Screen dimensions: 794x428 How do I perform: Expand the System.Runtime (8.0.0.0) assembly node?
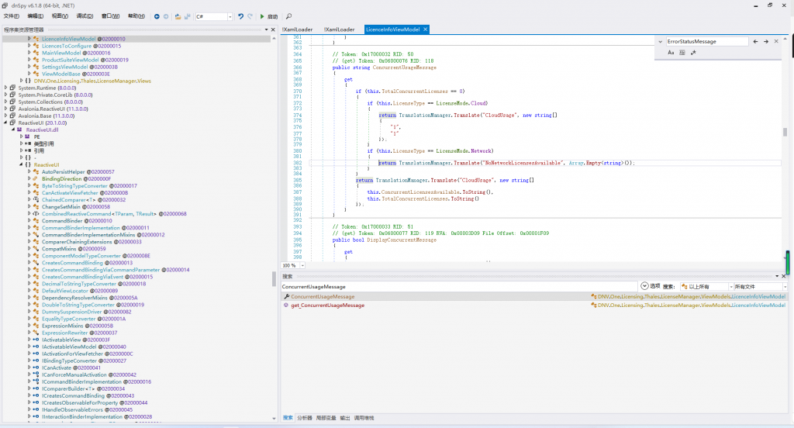[x=7, y=88]
